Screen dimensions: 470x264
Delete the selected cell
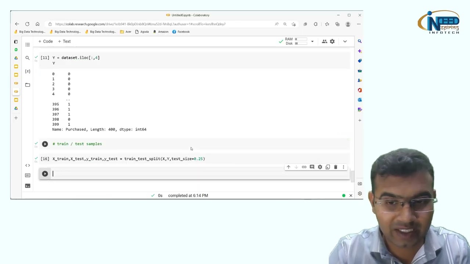point(336,167)
